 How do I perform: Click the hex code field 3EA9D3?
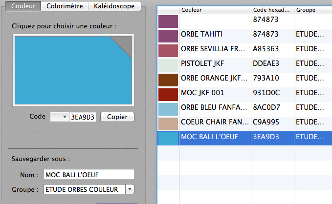(x=83, y=117)
